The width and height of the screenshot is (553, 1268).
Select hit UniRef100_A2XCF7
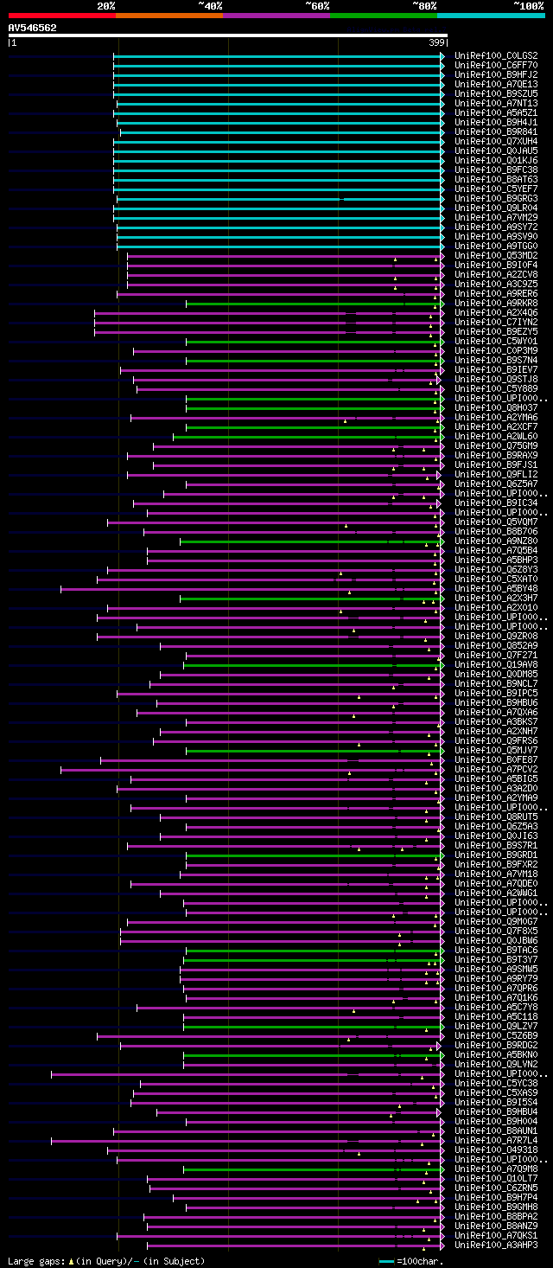[495, 427]
